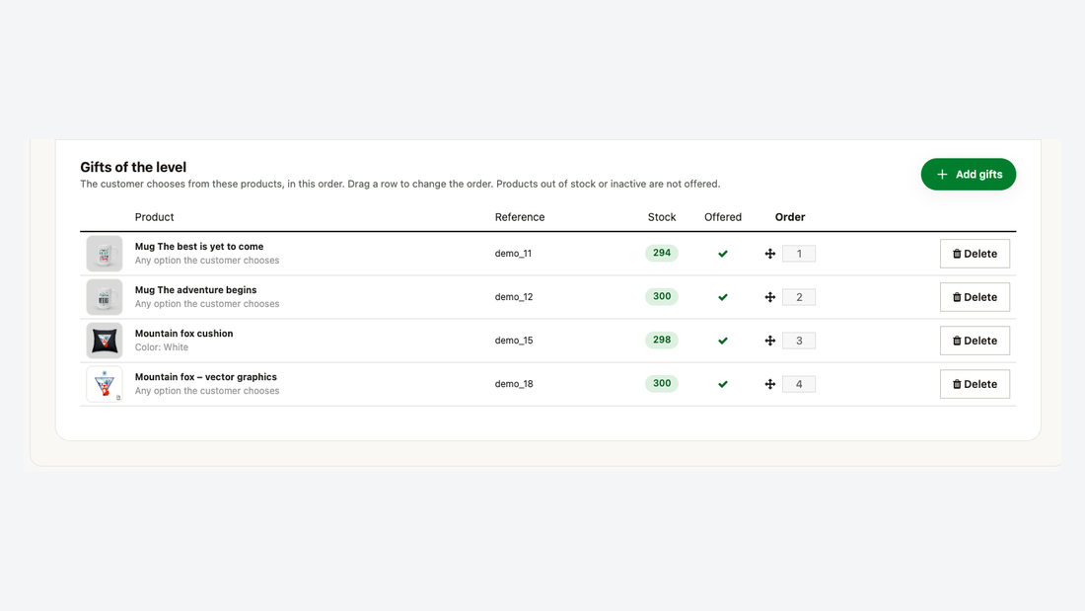Click the offered checkmark for demo_12
The image size is (1085, 611).
722,297
